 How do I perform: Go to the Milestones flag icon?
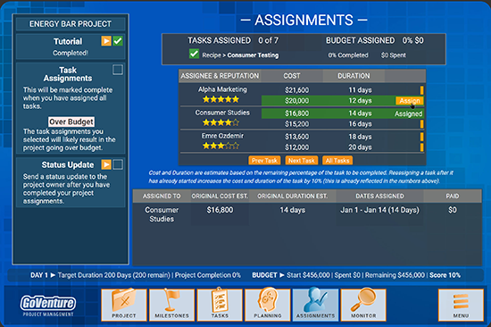[x=172, y=305]
